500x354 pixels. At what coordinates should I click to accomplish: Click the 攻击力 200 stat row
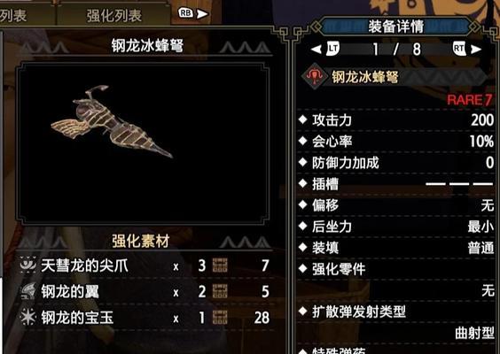pyautogui.click(x=396, y=120)
